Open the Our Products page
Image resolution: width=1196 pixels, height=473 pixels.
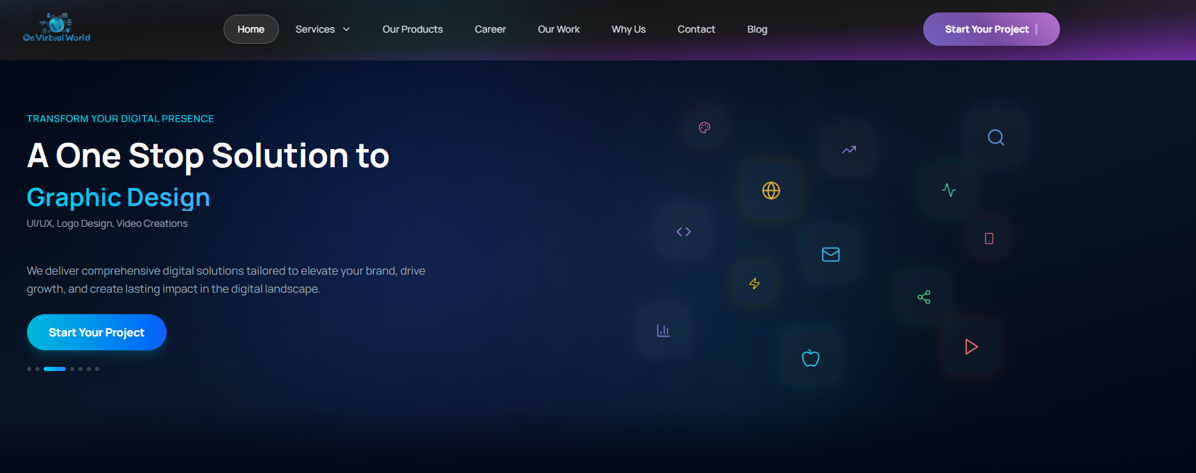pyautogui.click(x=412, y=29)
